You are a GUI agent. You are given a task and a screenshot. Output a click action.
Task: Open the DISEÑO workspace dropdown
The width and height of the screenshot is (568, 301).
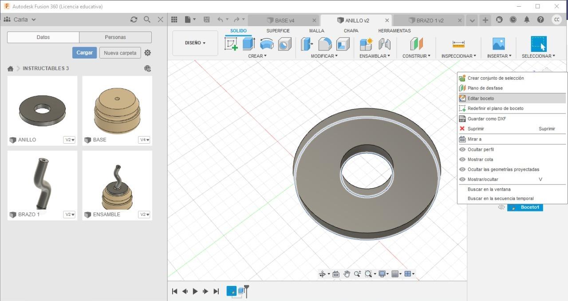195,43
